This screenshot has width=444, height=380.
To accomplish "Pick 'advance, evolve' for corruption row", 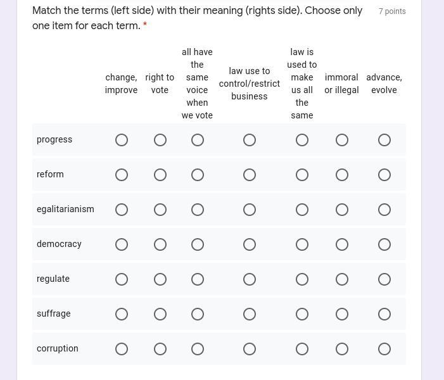I will pyautogui.click(x=384, y=349).
